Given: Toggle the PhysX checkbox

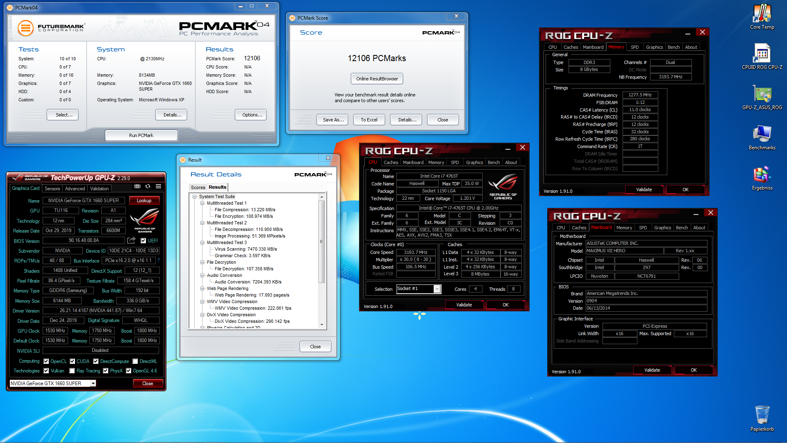Looking at the screenshot, I should click(x=106, y=371).
